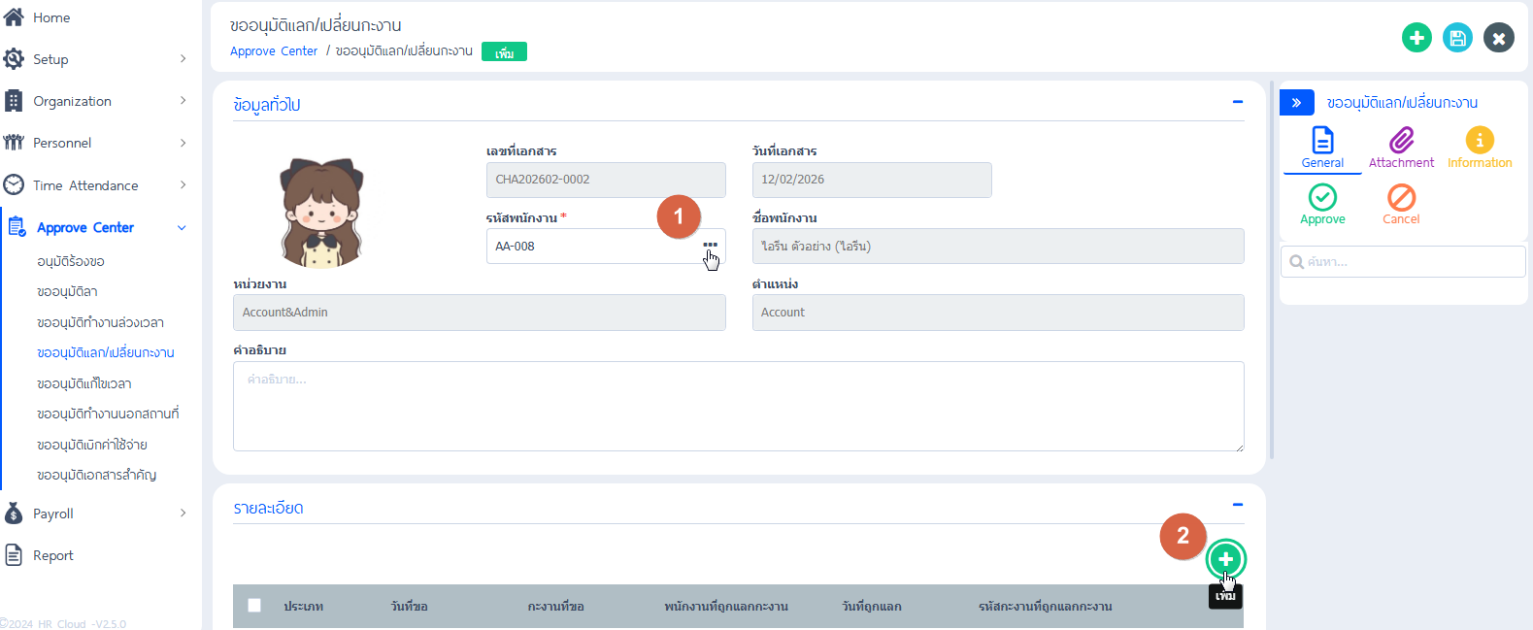Select the General tab
This screenshot has height=630, width=1533.
[1322, 148]
